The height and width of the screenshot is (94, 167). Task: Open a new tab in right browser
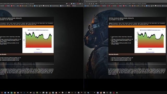click(x=101, y=2)
